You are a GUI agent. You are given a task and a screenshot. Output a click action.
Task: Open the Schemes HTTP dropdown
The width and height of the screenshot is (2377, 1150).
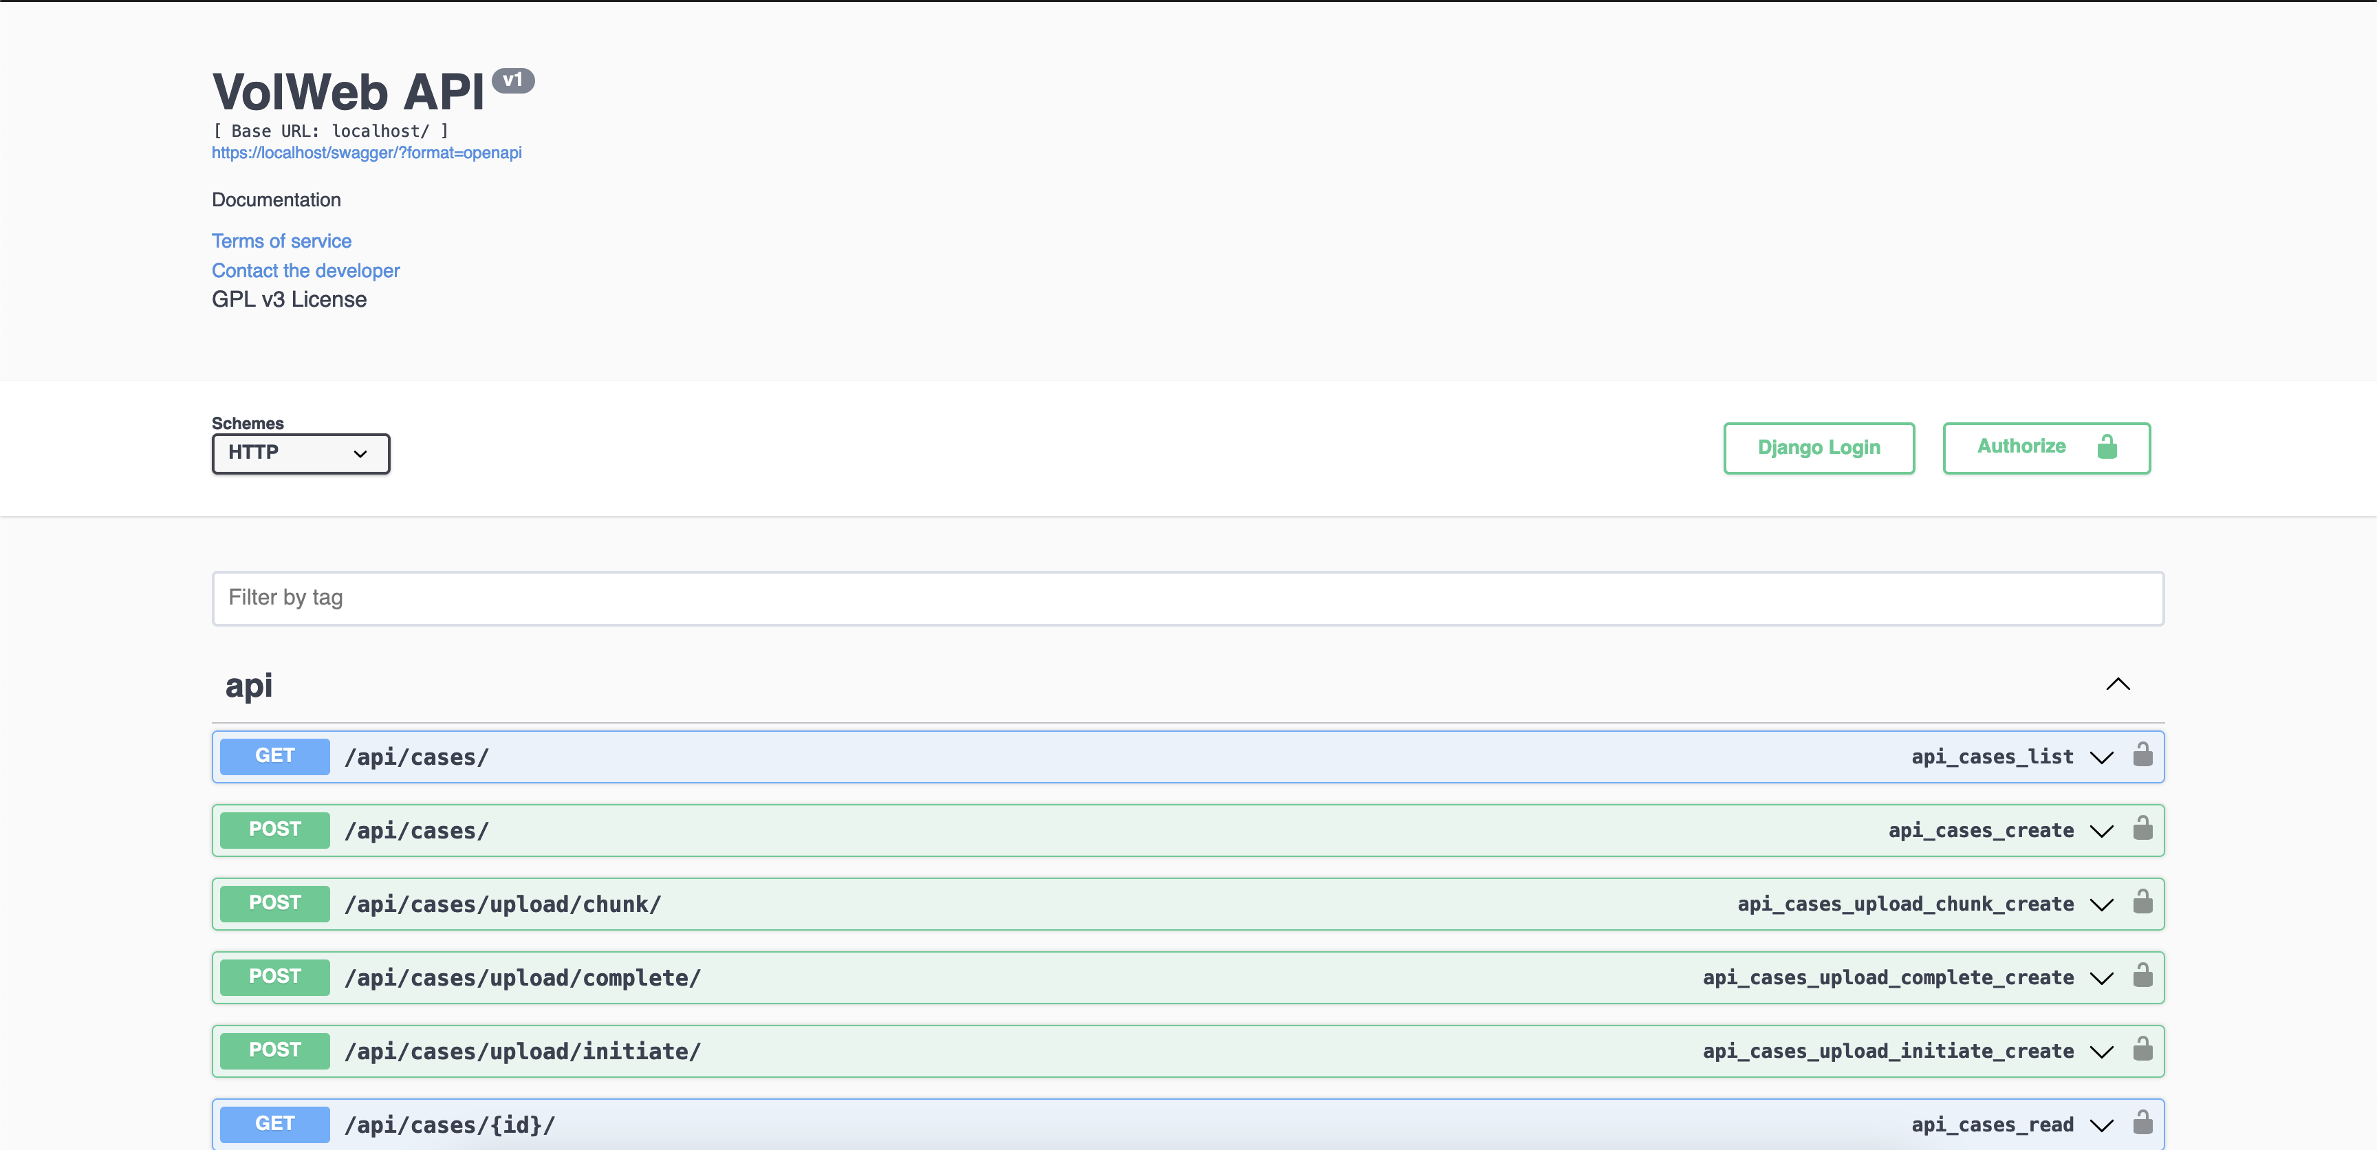tap(301, 453)
